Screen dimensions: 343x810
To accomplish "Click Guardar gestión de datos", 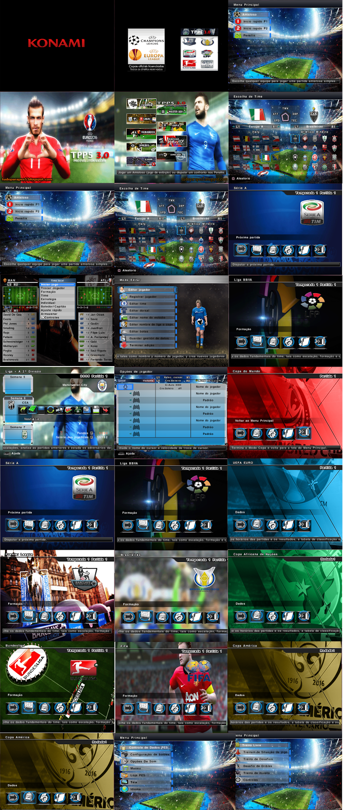I will click(147, 338).
